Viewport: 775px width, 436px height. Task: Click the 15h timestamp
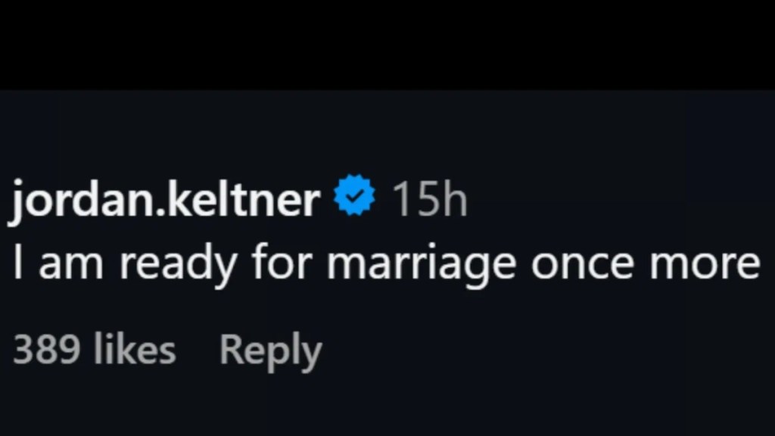[428, 200]
